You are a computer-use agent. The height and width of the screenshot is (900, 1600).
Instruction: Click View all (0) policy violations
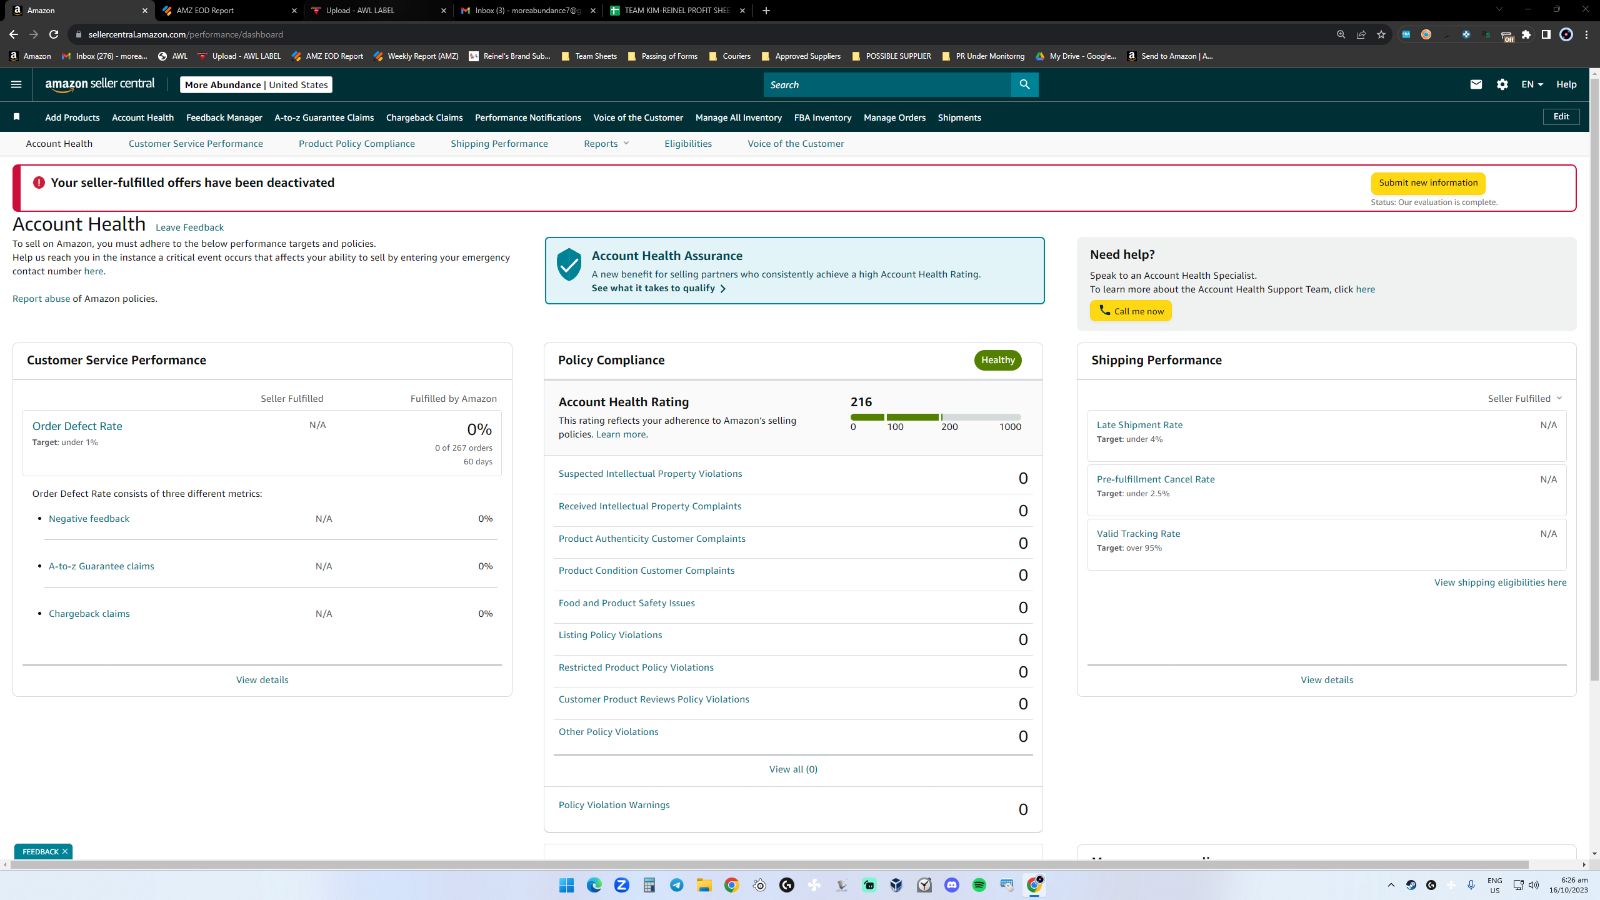pyautogui.click(x=793, y=769)
